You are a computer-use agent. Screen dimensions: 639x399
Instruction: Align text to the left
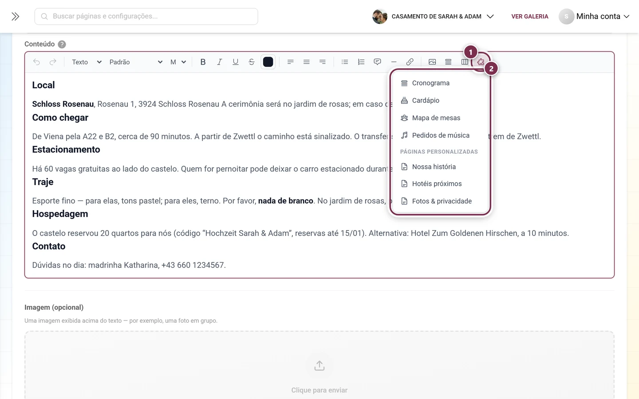click(x=290, y=62)
